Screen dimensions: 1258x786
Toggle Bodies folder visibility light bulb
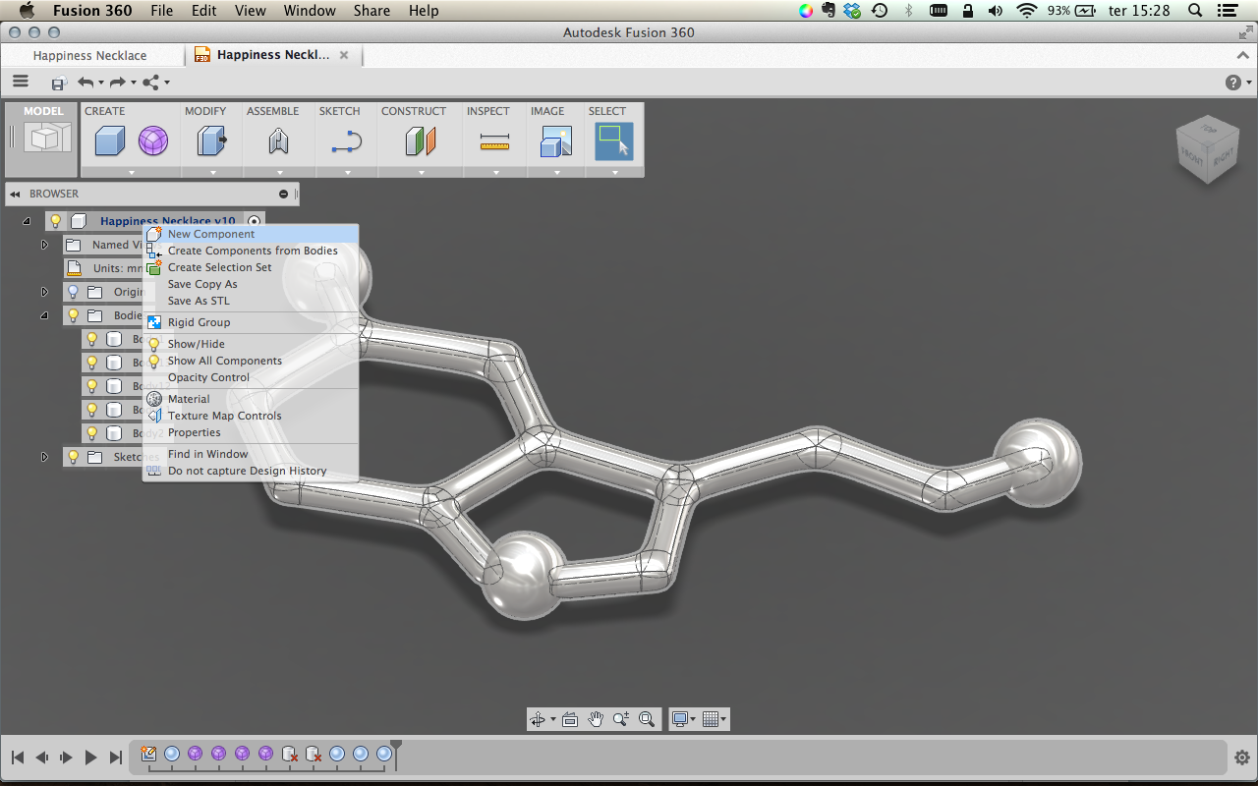click(x=73, y=315)
